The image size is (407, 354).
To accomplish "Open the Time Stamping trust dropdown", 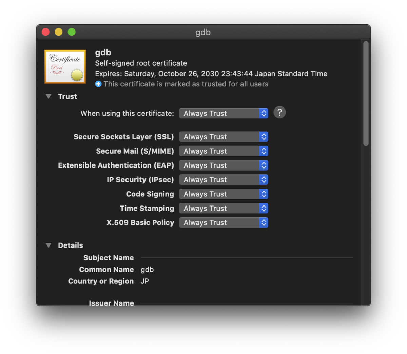I will click(224, 208).
